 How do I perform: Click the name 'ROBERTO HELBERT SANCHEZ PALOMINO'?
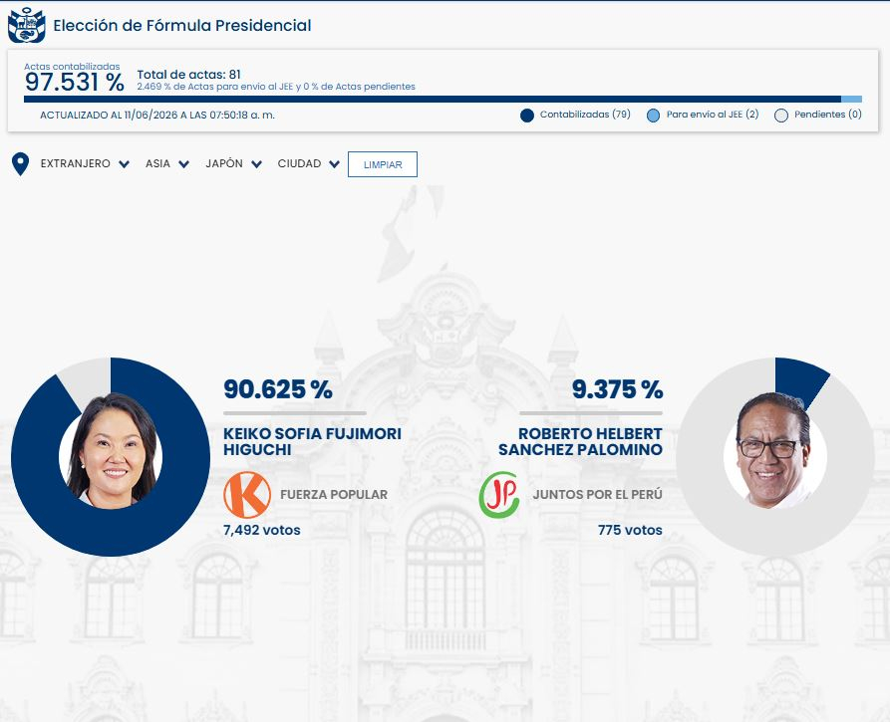click(x=580, y=441)
